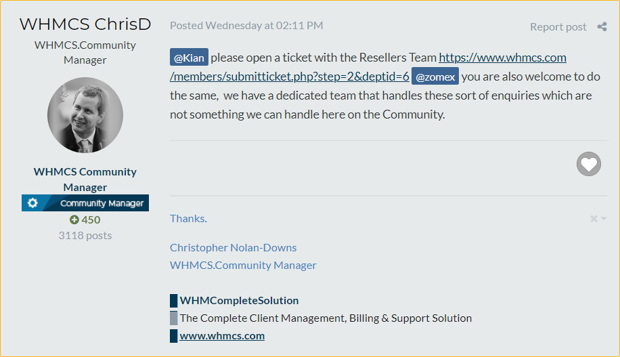
Task: Click the green plus reputation icon
Action: (x=74, y=219)
